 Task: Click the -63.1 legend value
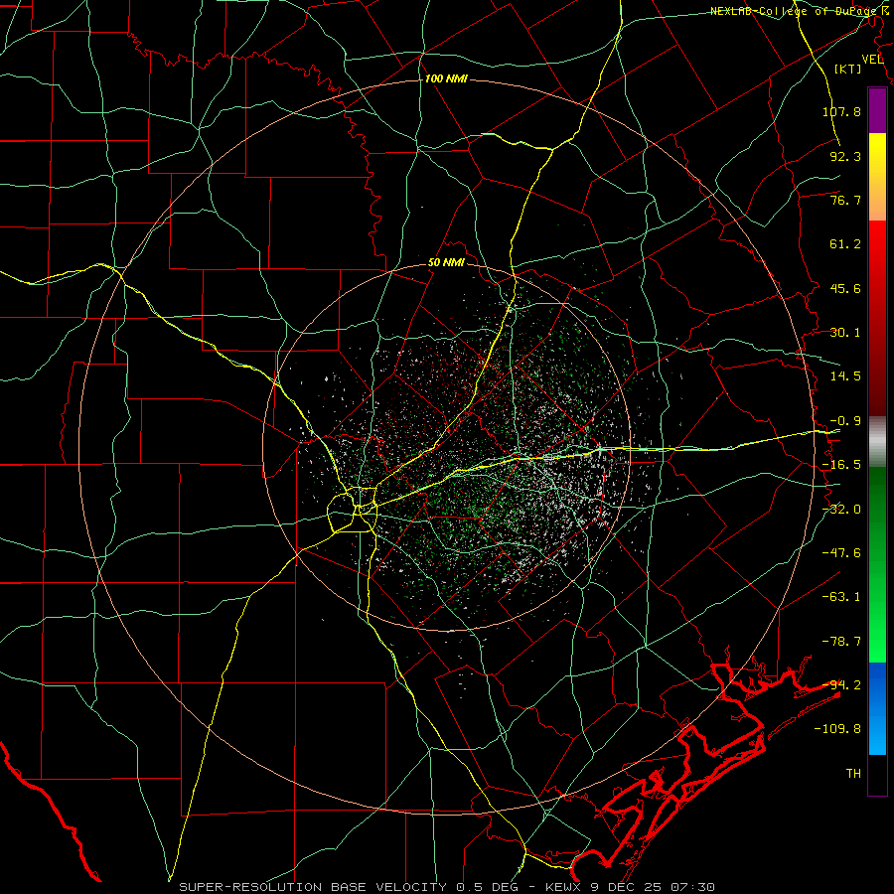pyautogui.click(x=841, y=597)
